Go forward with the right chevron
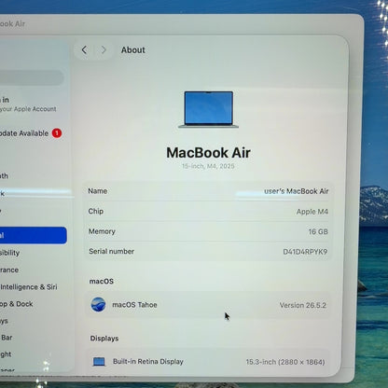Viewport: 388px width, 388px height. (104, 49)
